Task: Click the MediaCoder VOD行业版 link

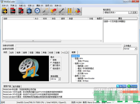Action: click(33, 92)
